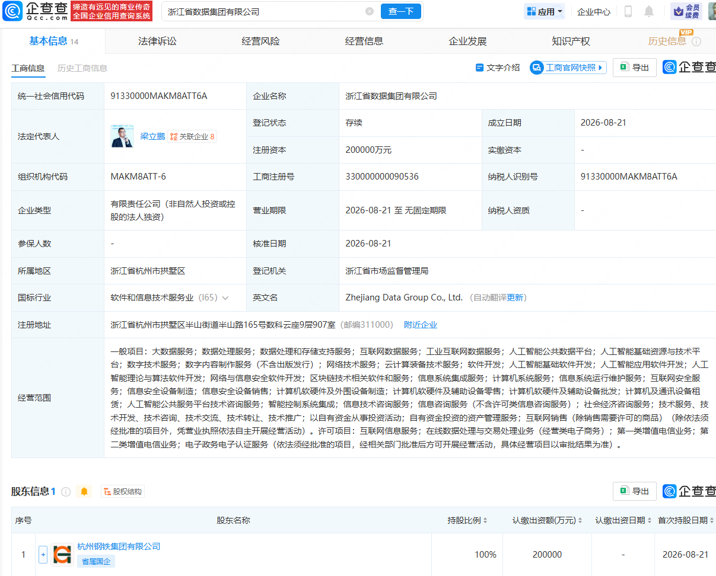Click the user avatar in header

[x=712, y=11]
